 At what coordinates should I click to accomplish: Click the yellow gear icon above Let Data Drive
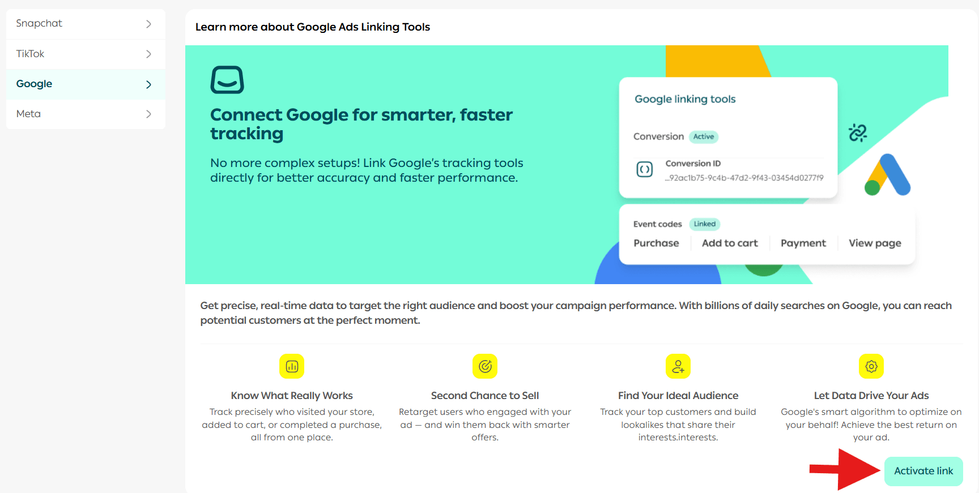pyautogui.click(x=871, y=367)
